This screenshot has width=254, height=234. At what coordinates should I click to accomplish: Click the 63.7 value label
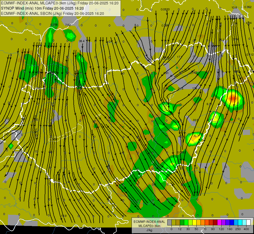[209, 72]
